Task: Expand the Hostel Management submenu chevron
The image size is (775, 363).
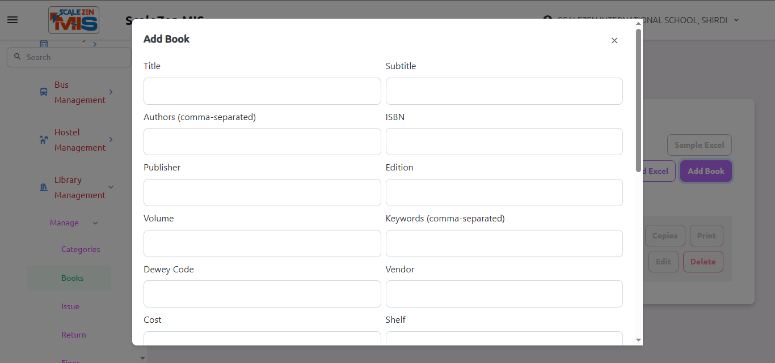Action: [111, 139]
